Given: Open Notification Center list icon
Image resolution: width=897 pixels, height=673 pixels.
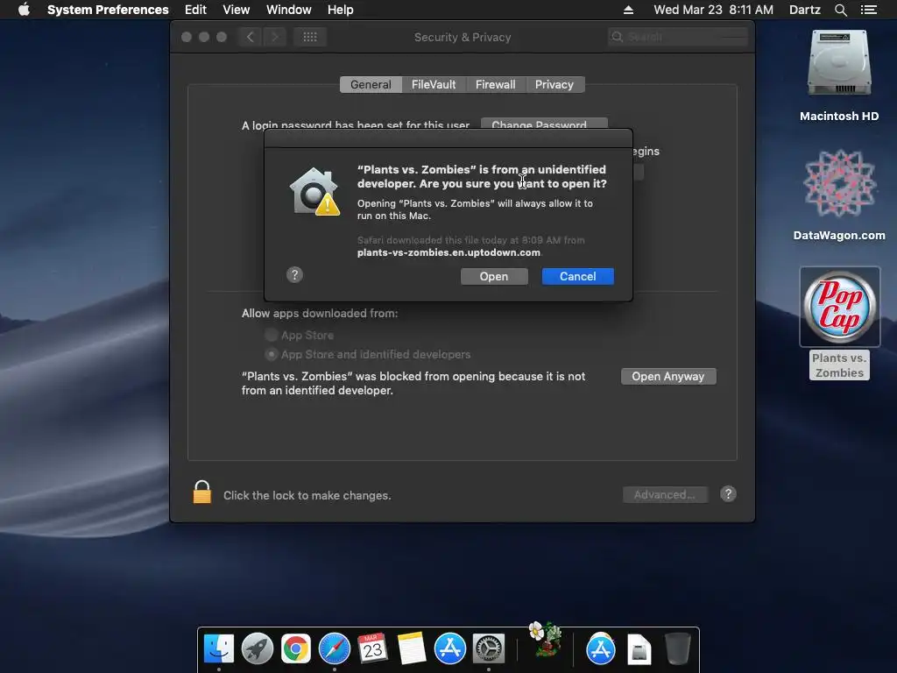Looking at the screenshot, I should pos(868,10).
